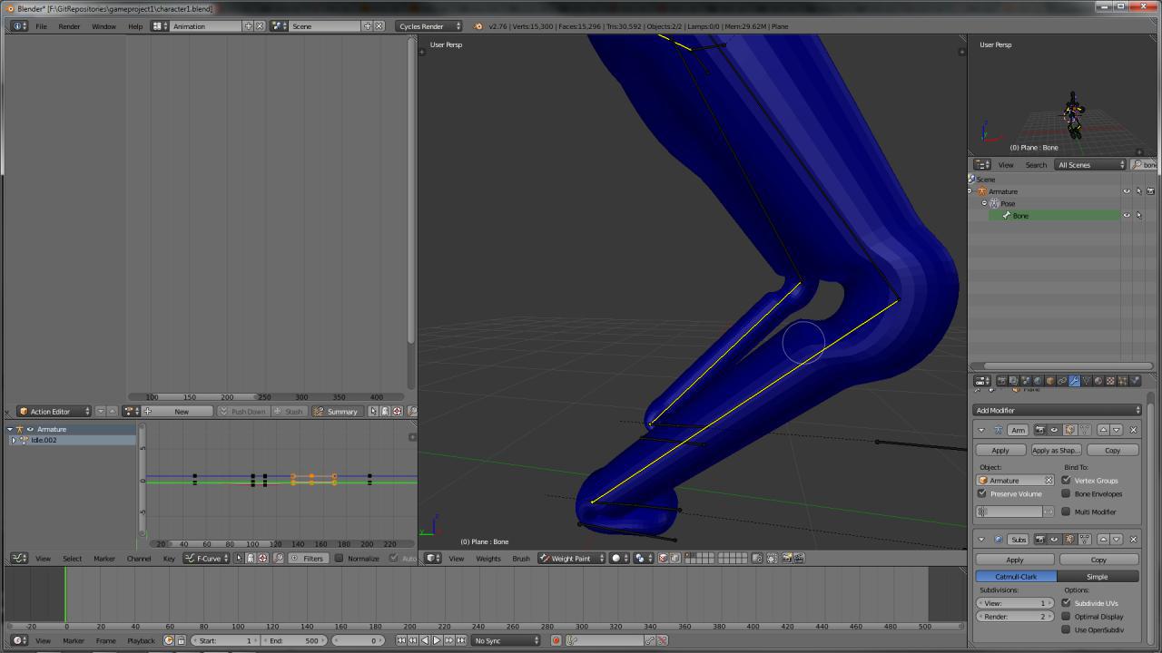Uncheck Subdivide UVs option
1162x653 pixels.
(x=1066, y=602)
